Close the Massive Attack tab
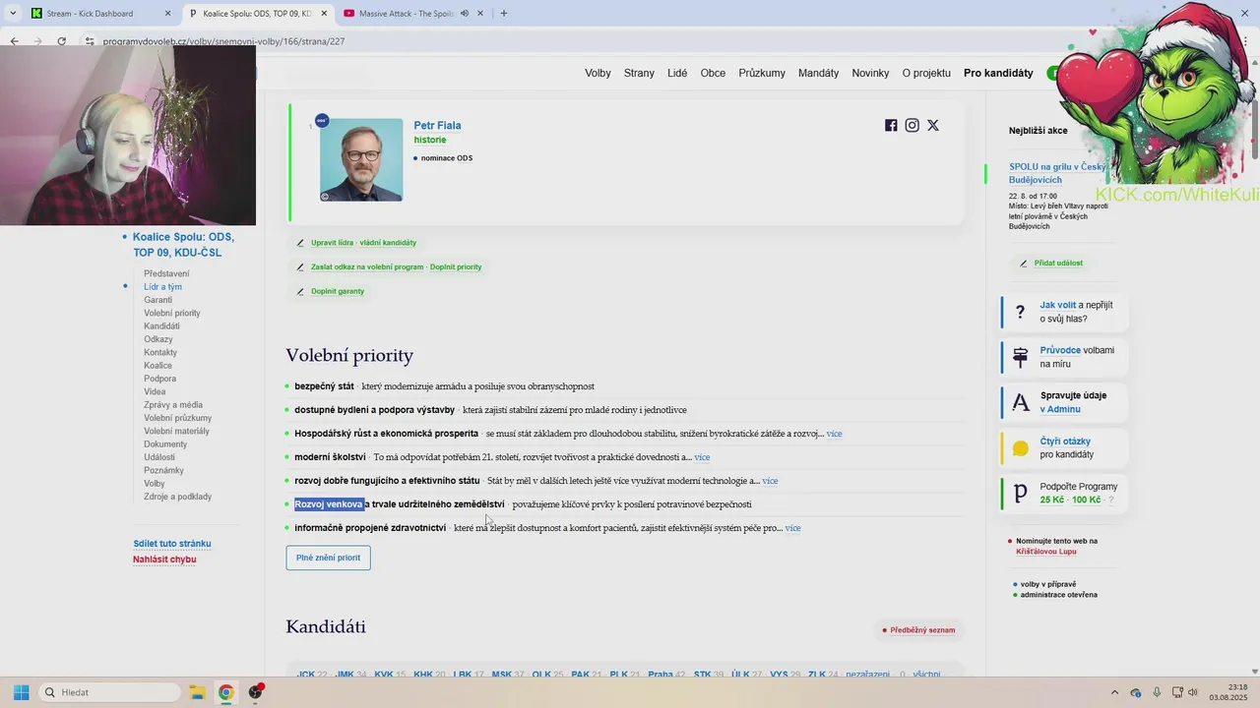The height and width of the screenshot is (708, 1260). (x=480, y=14)
